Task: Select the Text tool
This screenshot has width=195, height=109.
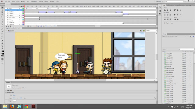Action: tap(2, 22)
